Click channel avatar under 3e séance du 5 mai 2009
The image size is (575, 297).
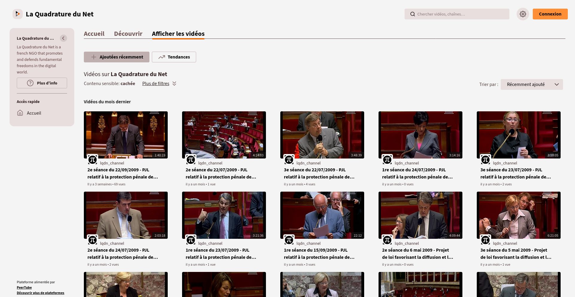tap(485, 240)
